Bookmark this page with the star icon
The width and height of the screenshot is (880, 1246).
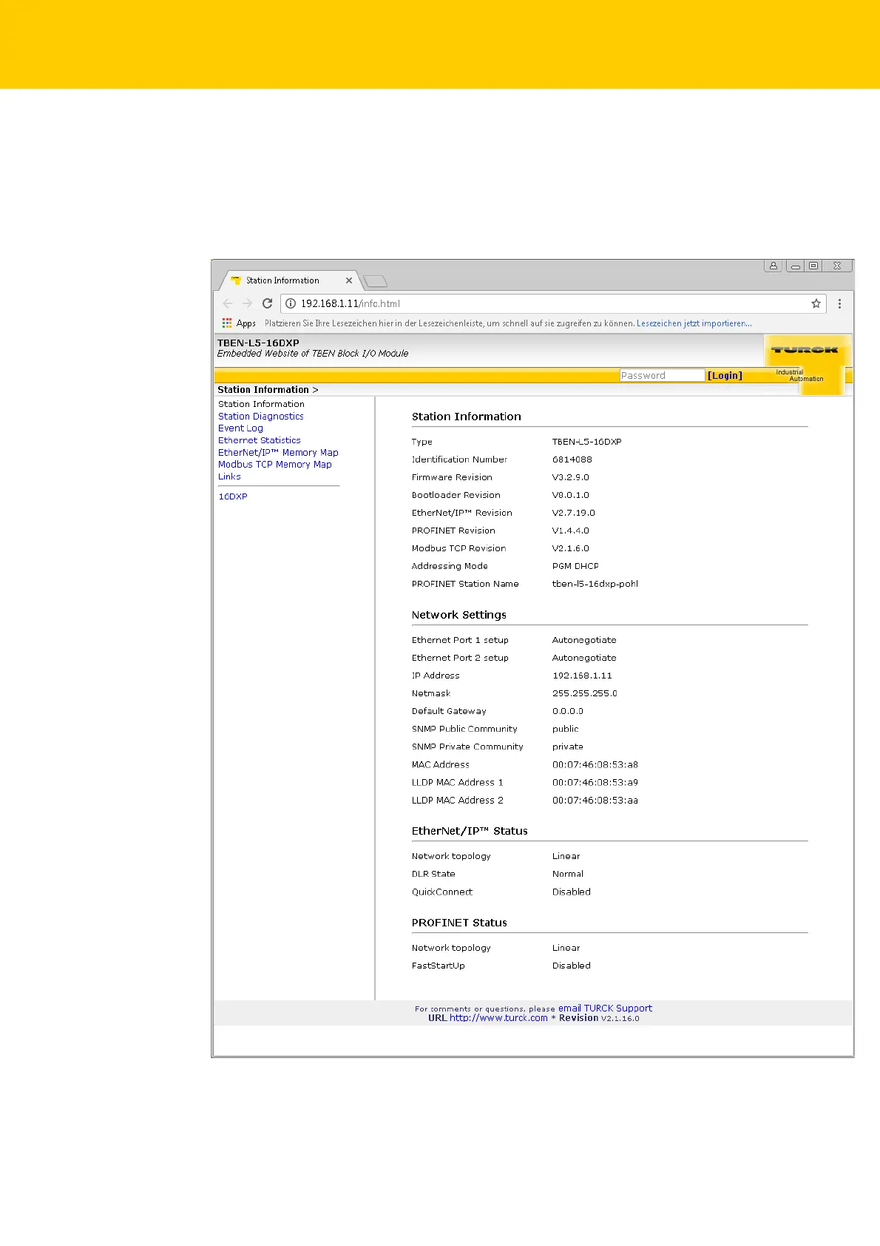816,303
